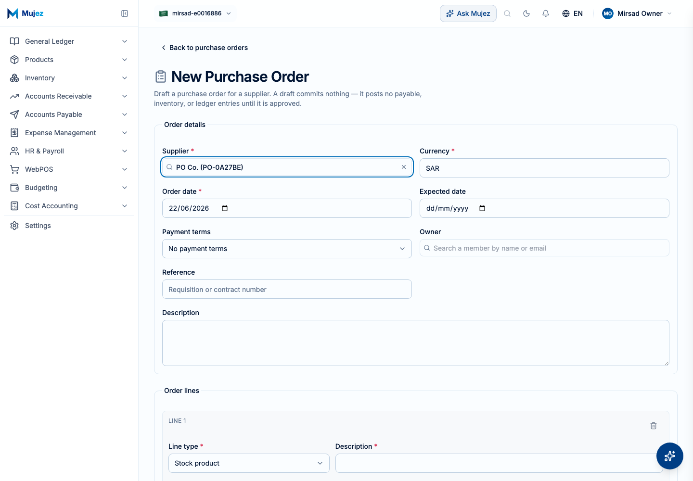The image size is (693, 481).
Task: Click the Expense Management receipt icon
Action: click(x=14, y=133)
